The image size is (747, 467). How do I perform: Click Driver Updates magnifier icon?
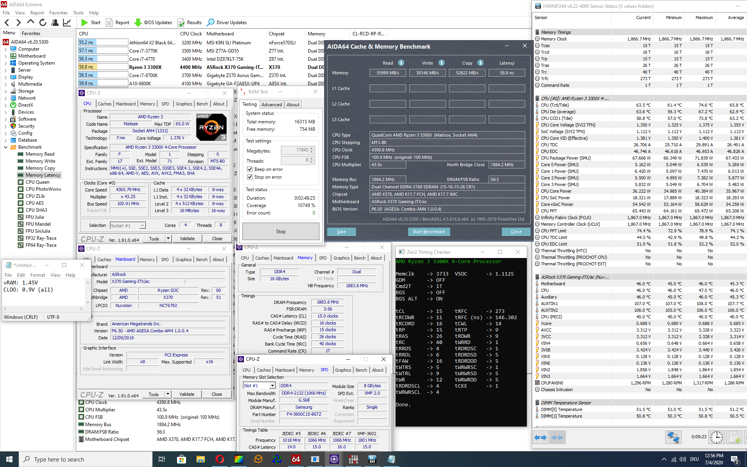211,23
